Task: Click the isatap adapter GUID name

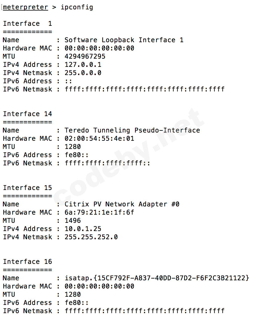Action: (x=157, y=278)
